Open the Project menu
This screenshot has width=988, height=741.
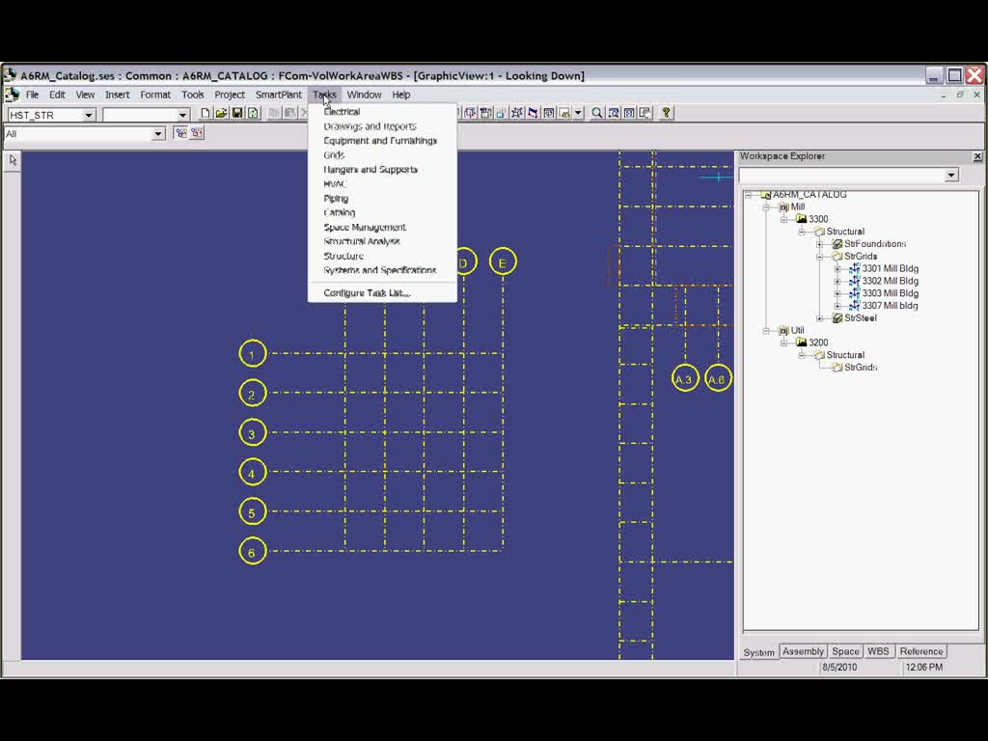[230, 95]
